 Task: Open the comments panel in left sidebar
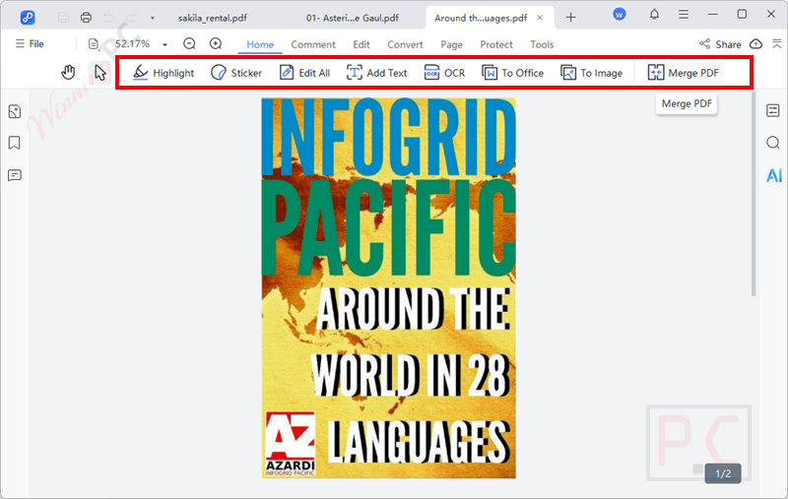15,175
